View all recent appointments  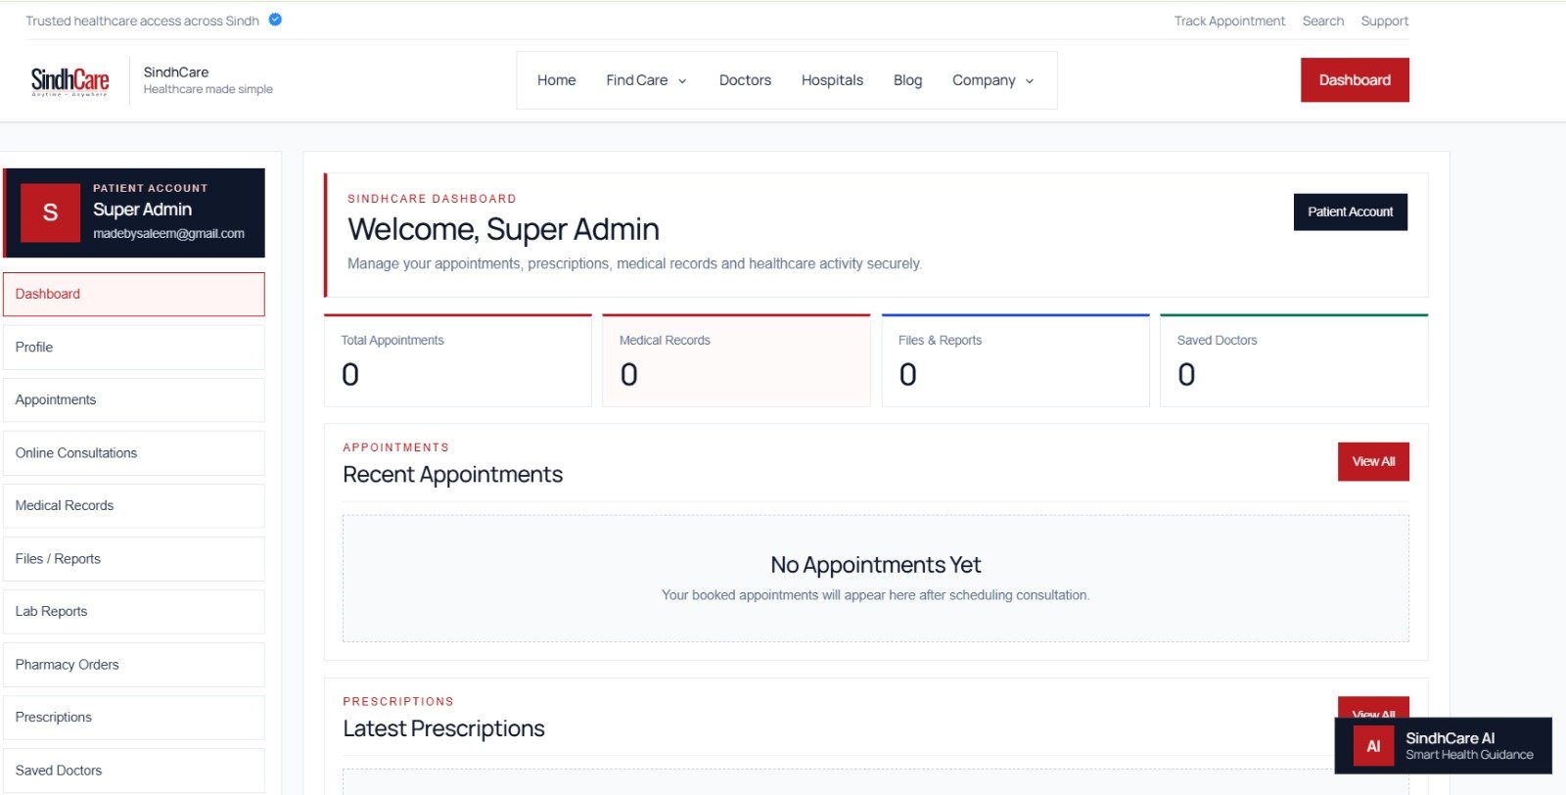point(1373,461)
